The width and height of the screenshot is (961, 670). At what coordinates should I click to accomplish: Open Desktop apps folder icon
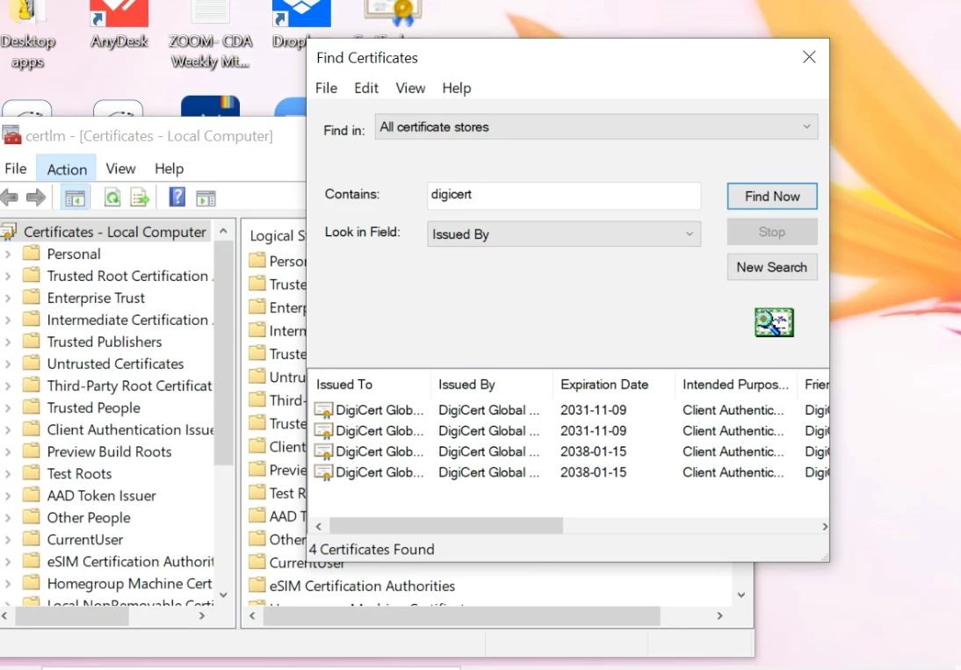(27, 33)
